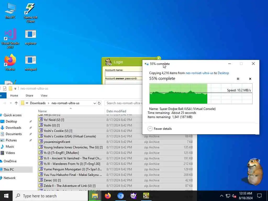Open Documents in the navigation pane
Image resolution: width=268 pixels, height=201 pixels.
click(14, 134)
